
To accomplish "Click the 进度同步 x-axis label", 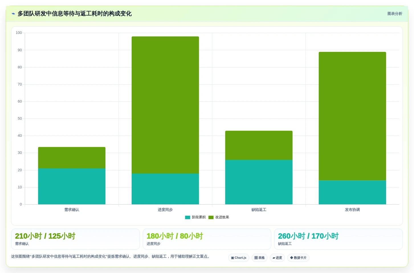I will (x=165, y=210).
